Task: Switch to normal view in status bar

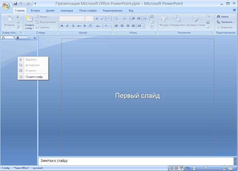Action: pyautogui.click(x=172, y=168)
